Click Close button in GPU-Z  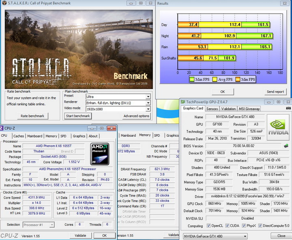tap(281, 236)
